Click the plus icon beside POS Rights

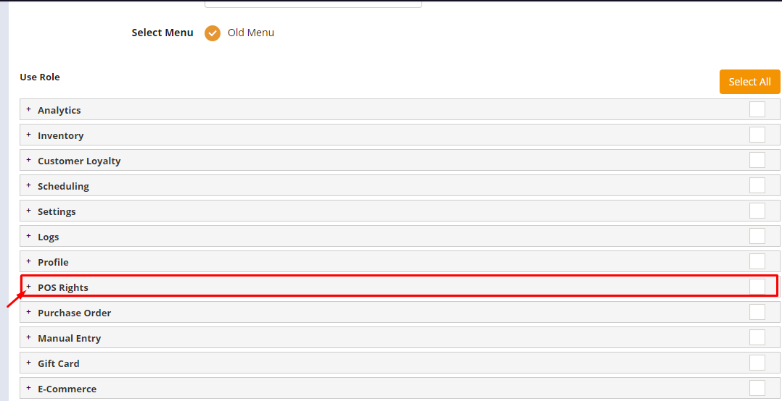(x=29, y=287)
